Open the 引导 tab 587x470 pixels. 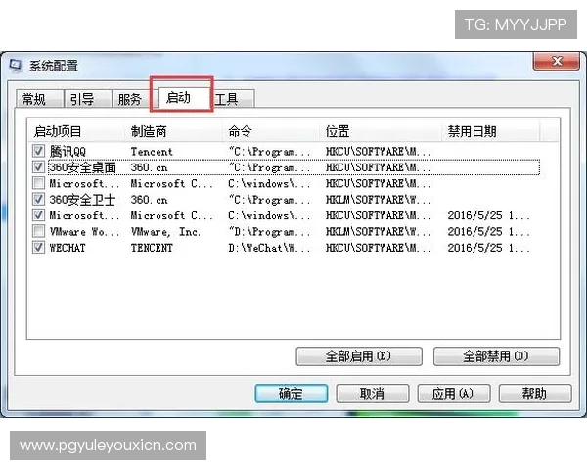click(88, 99)
